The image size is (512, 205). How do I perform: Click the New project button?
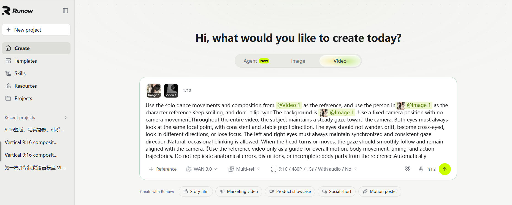click(x=36, y=30)
